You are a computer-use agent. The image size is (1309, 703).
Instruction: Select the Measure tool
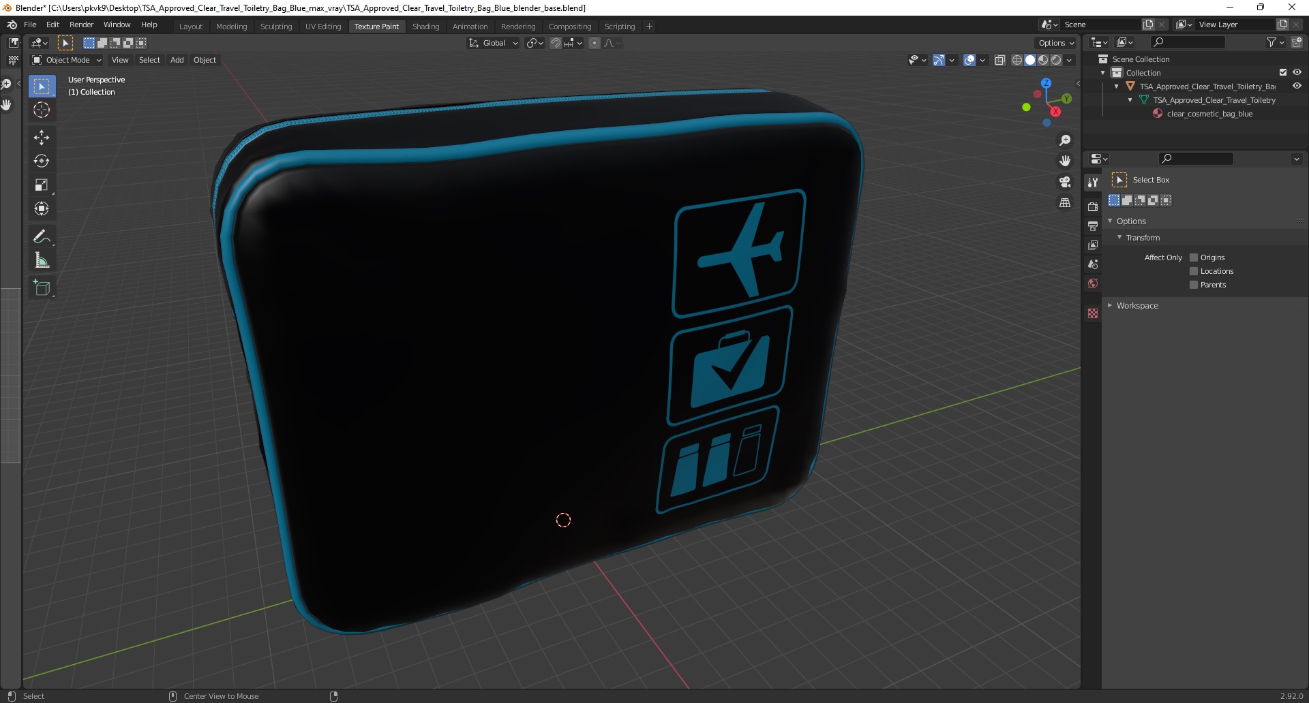(42, 260)
